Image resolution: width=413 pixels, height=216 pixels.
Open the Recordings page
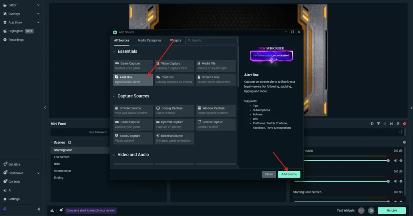pos(14,40)
